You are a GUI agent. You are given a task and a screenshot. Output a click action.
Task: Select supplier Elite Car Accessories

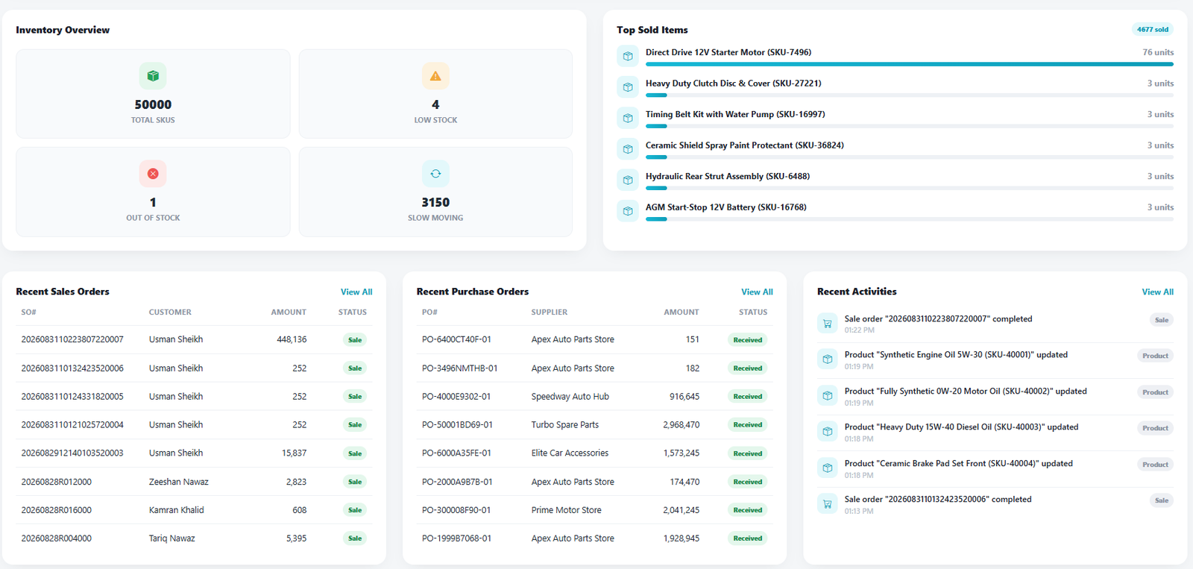[x=570, y=453]
